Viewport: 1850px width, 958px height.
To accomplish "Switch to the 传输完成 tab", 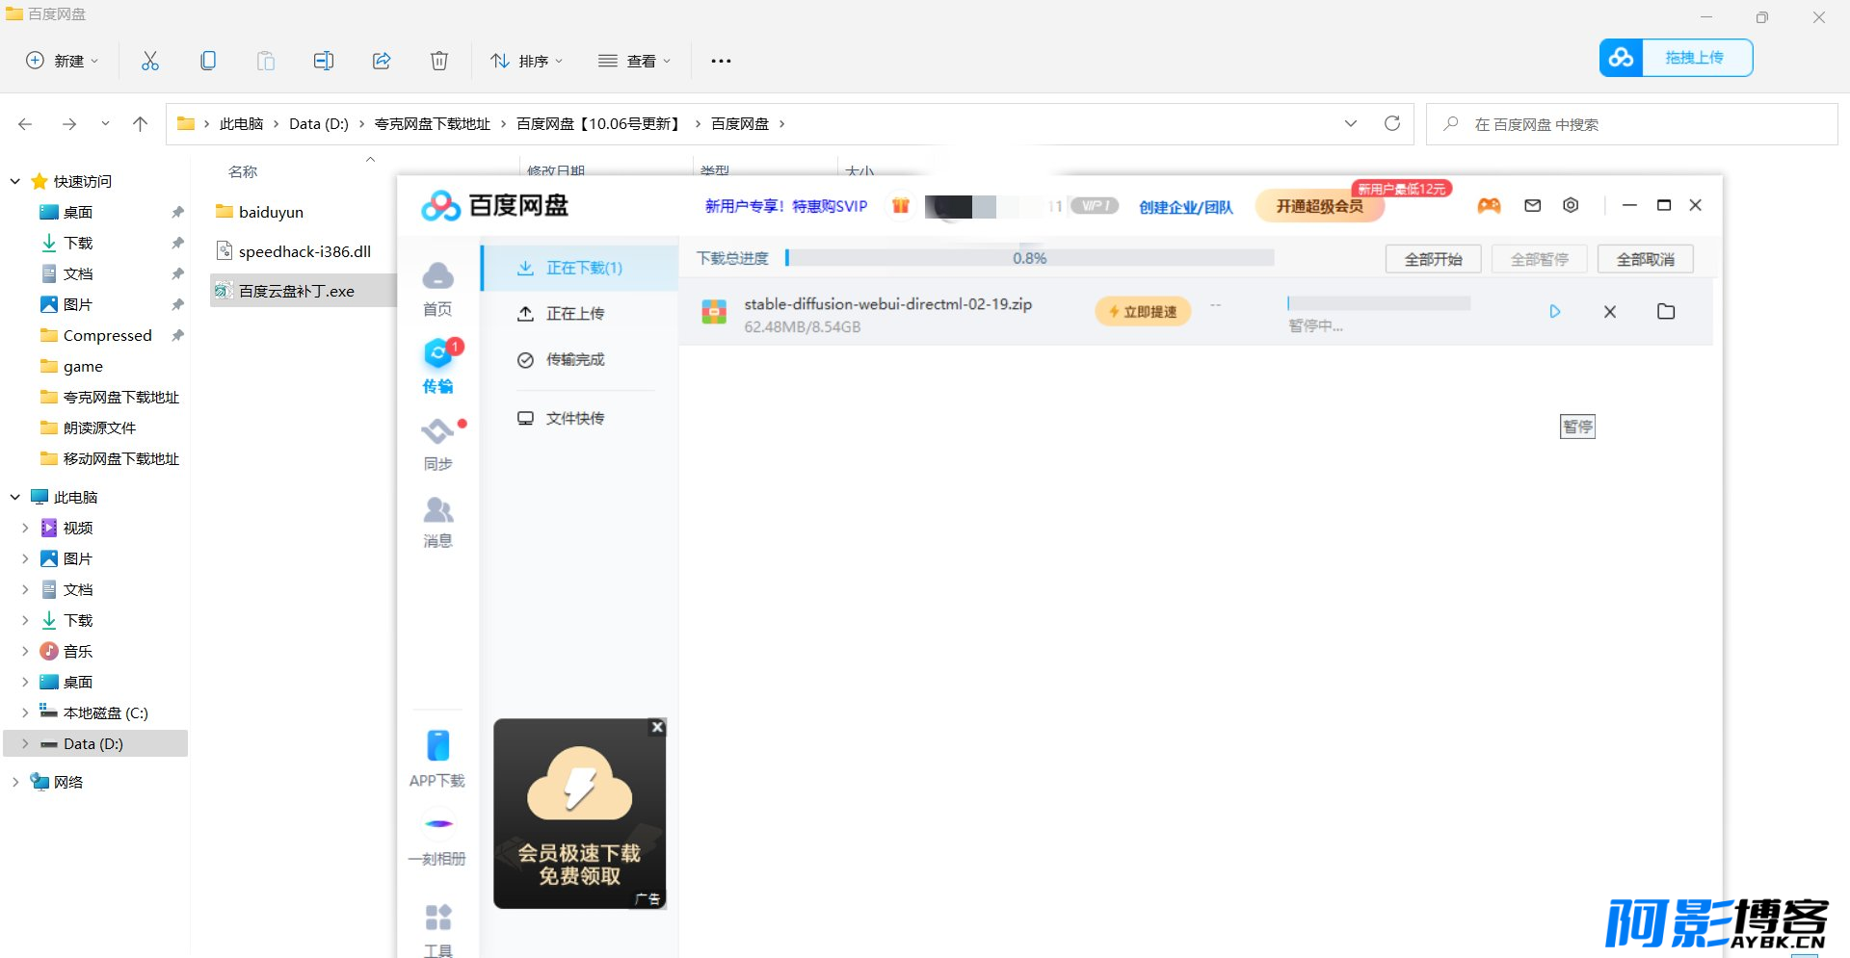I will (x=575, y=360).
